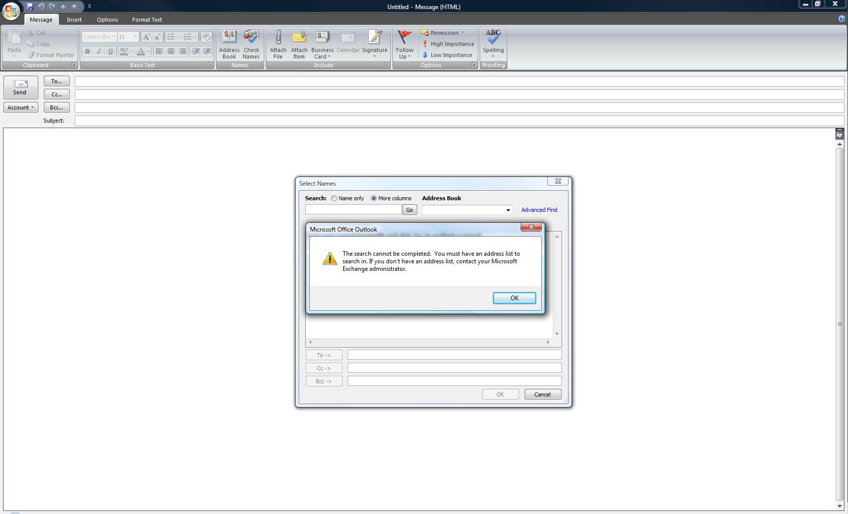
Task: Open the Account dropdown button
Action: [21, 107]
